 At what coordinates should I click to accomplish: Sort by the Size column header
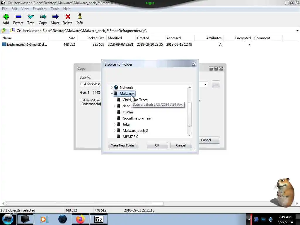point(63,38)
